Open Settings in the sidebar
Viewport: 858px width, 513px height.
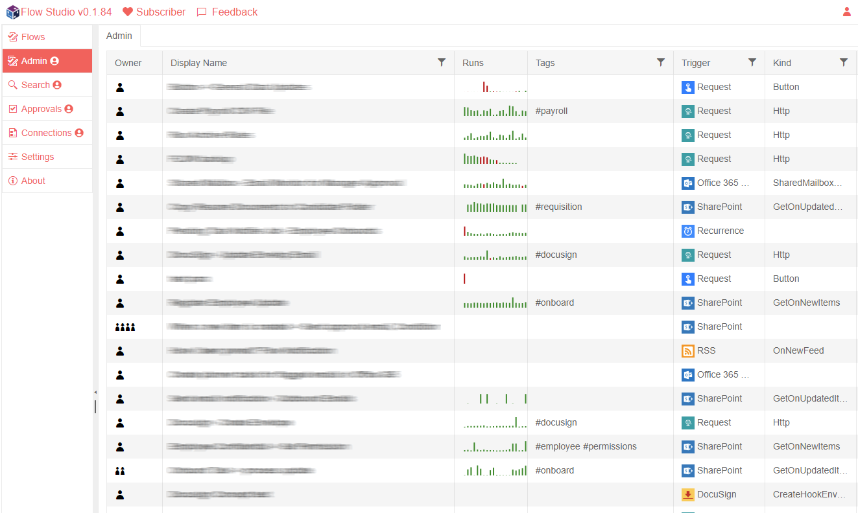pos(38,157)
